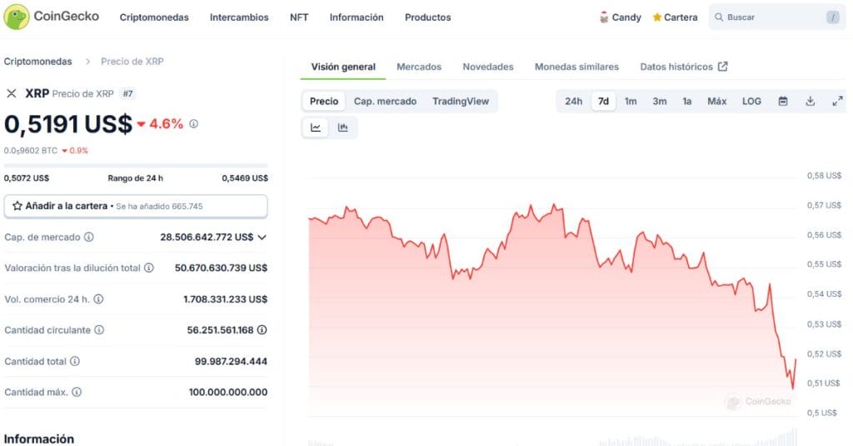Switch to candlestick chart view icon
The width and height of the screenshot is (853, 446).
click(342, 128)
